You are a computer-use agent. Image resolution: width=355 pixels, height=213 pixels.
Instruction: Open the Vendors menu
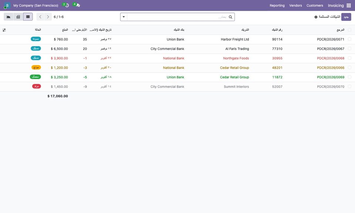coord(295,6)
